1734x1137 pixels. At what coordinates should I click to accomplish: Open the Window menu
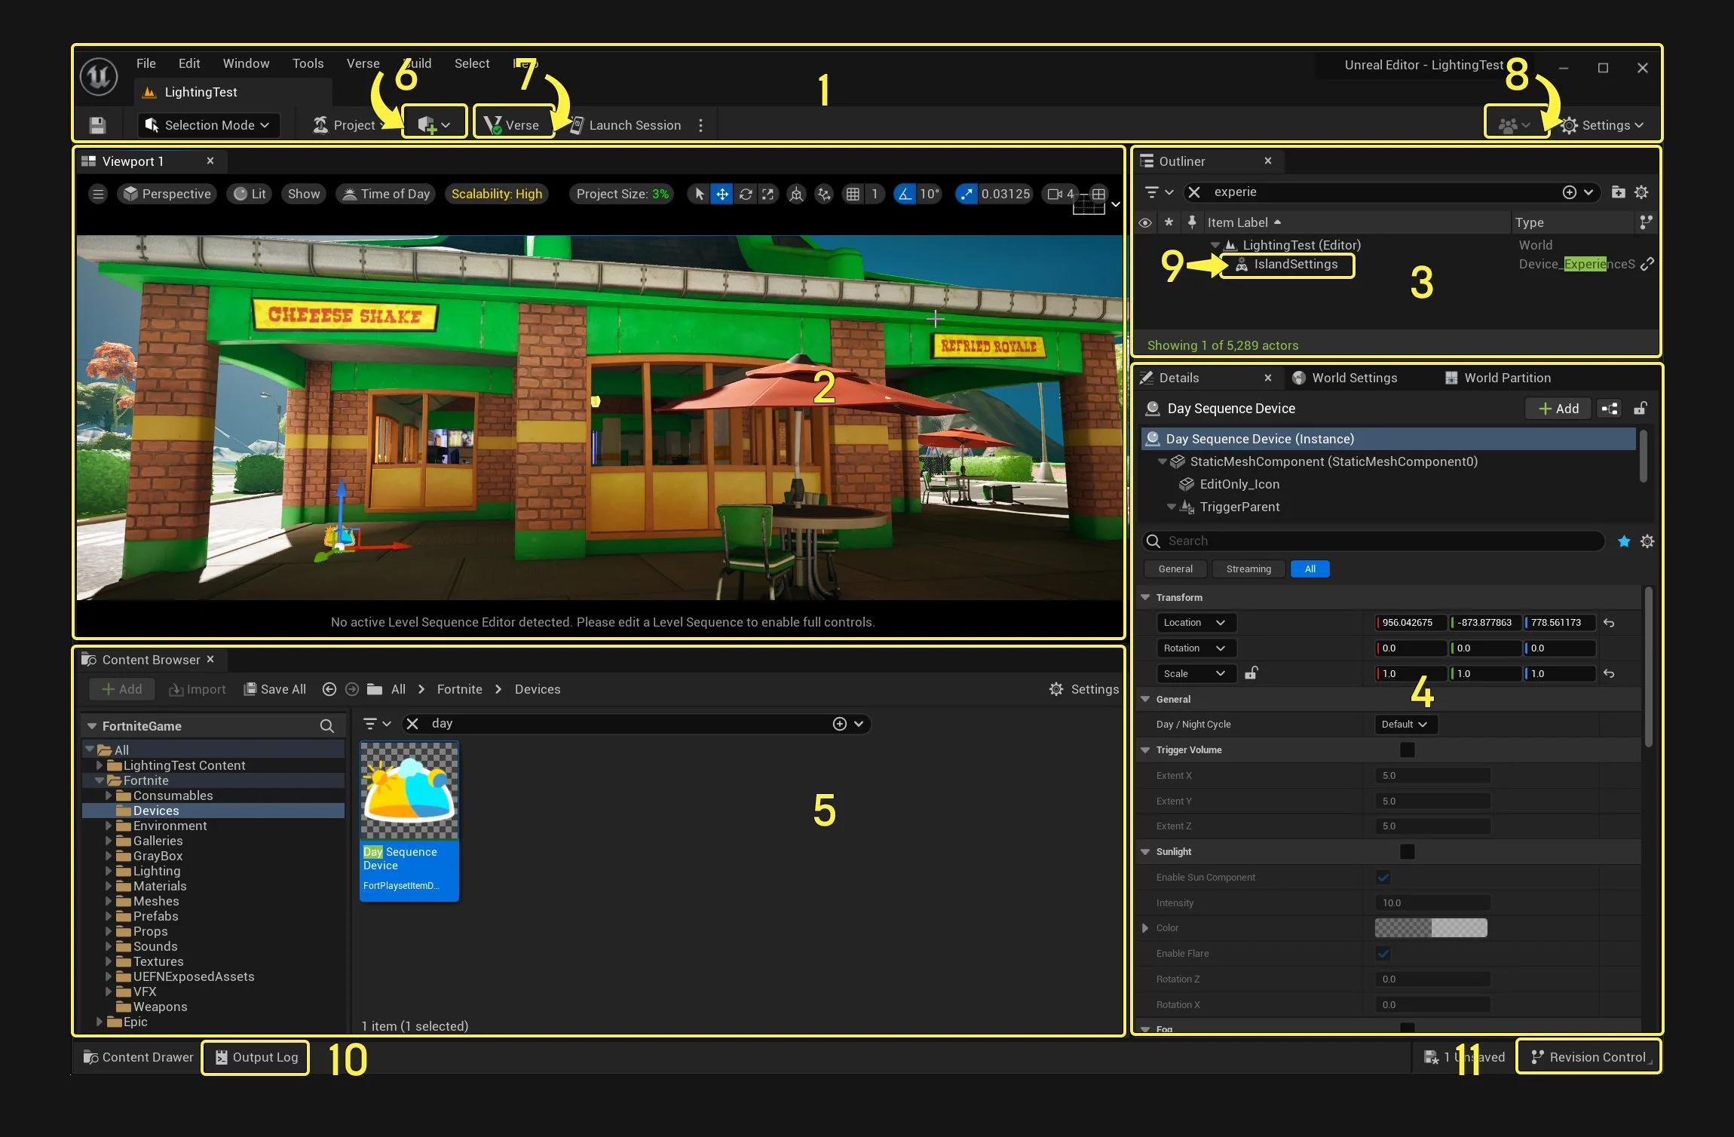246,63
